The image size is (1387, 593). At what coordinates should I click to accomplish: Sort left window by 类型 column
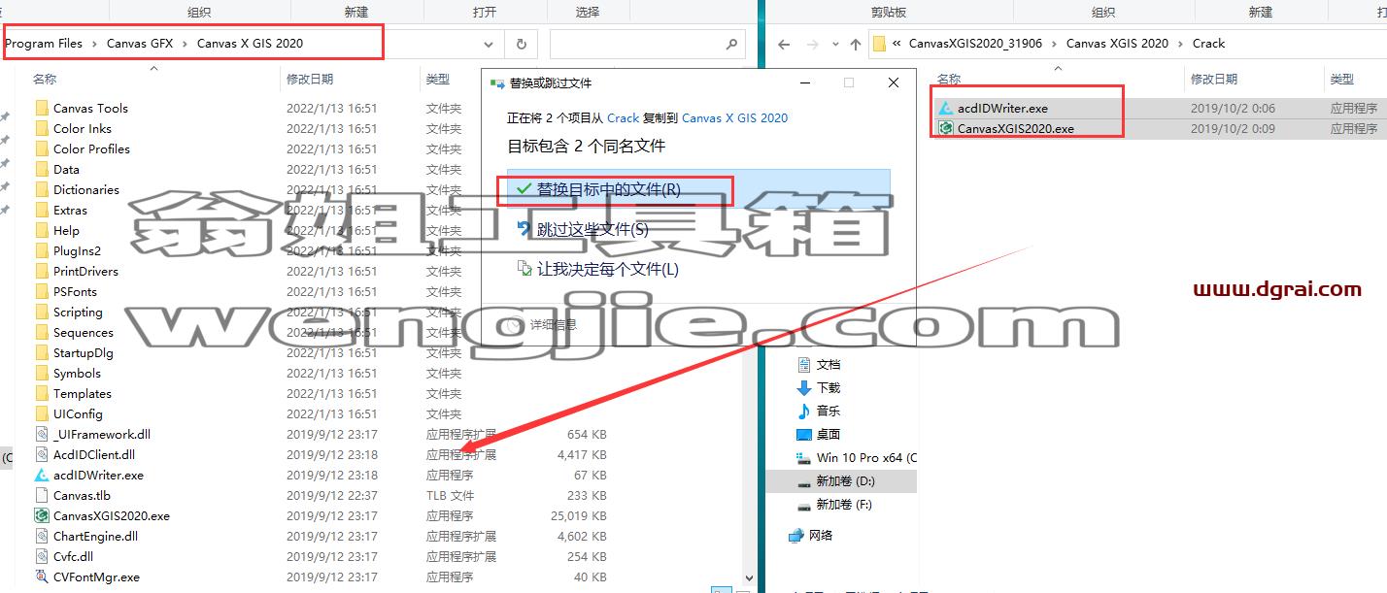437,79
